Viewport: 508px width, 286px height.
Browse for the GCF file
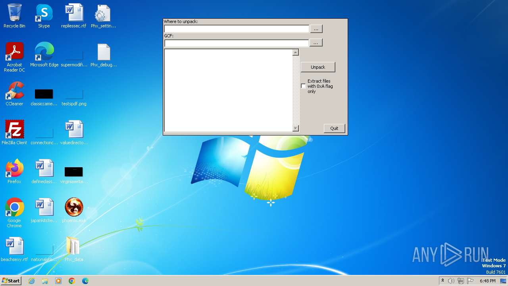pos(316,43)
